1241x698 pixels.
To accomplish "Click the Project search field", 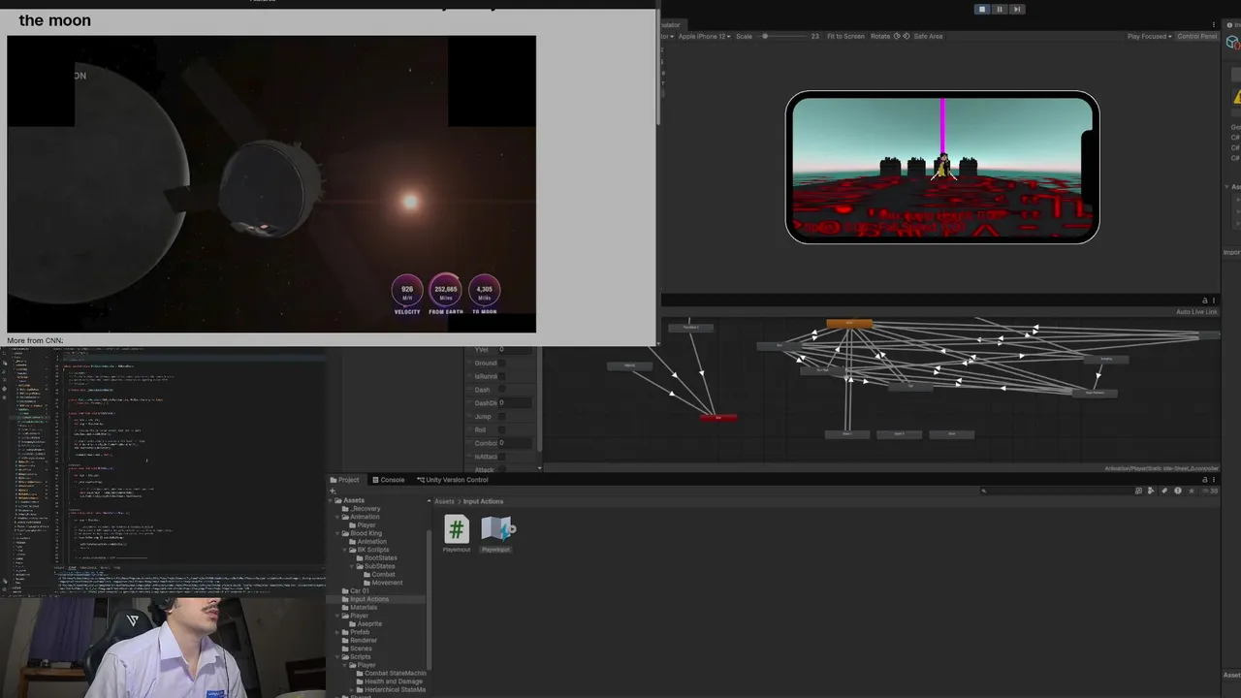I will (x=1055, y=491).
